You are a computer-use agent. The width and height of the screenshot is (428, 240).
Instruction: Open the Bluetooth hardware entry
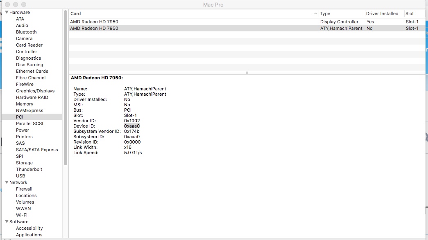(26, 32)
